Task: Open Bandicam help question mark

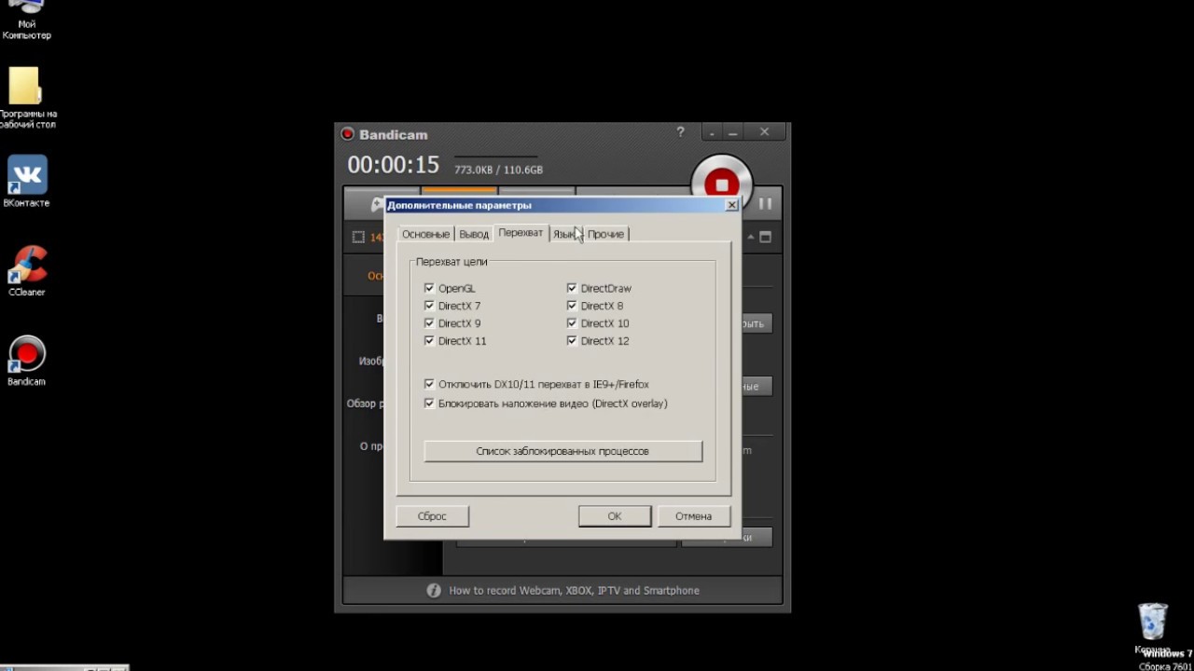Action: (x=680, y=132)
